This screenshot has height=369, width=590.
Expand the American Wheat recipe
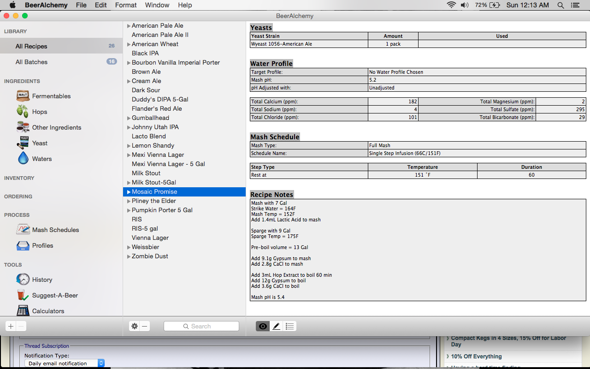(x=129, y=44)
